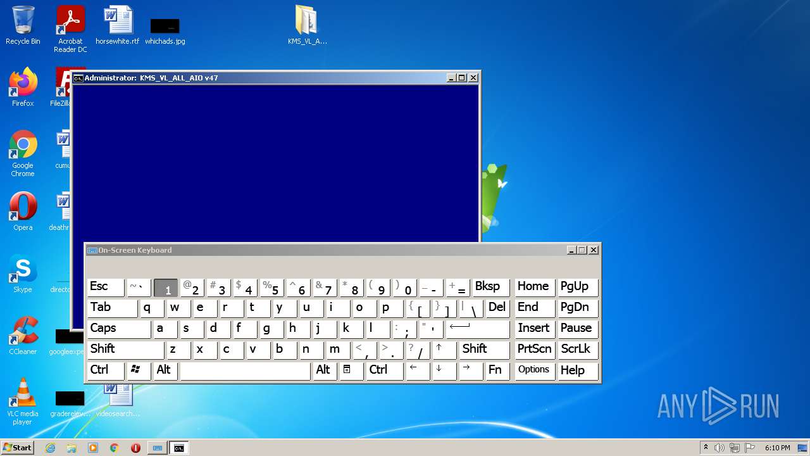This screenshot has width=810, height=456.
Task: Toggle the Fn key
Action: point(497,371)
